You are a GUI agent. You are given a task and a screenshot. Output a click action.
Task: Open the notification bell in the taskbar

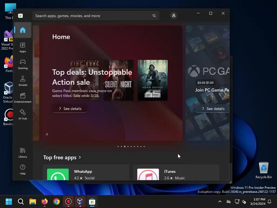[270, 201]
